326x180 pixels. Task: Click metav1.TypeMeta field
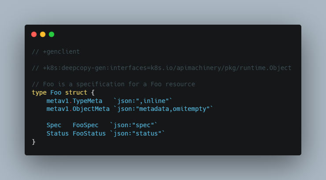(x=74, y=101)
